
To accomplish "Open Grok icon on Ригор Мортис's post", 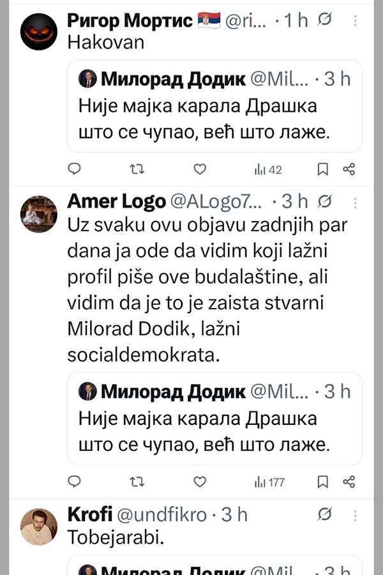I will 324,21.
